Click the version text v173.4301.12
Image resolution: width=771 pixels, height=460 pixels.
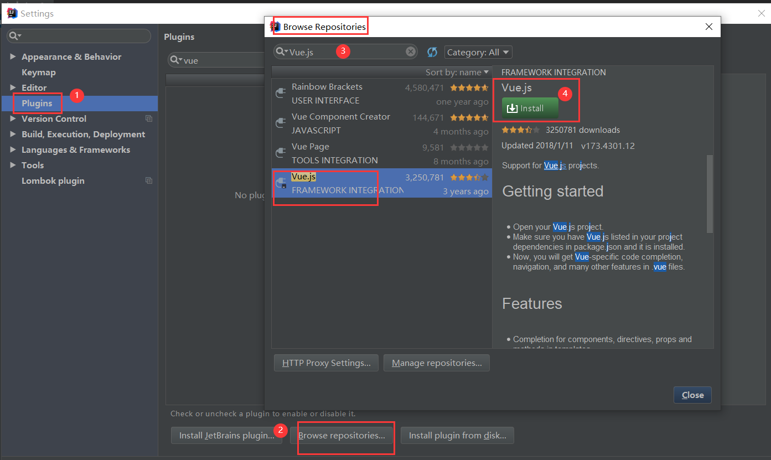[x=608, y=146]
